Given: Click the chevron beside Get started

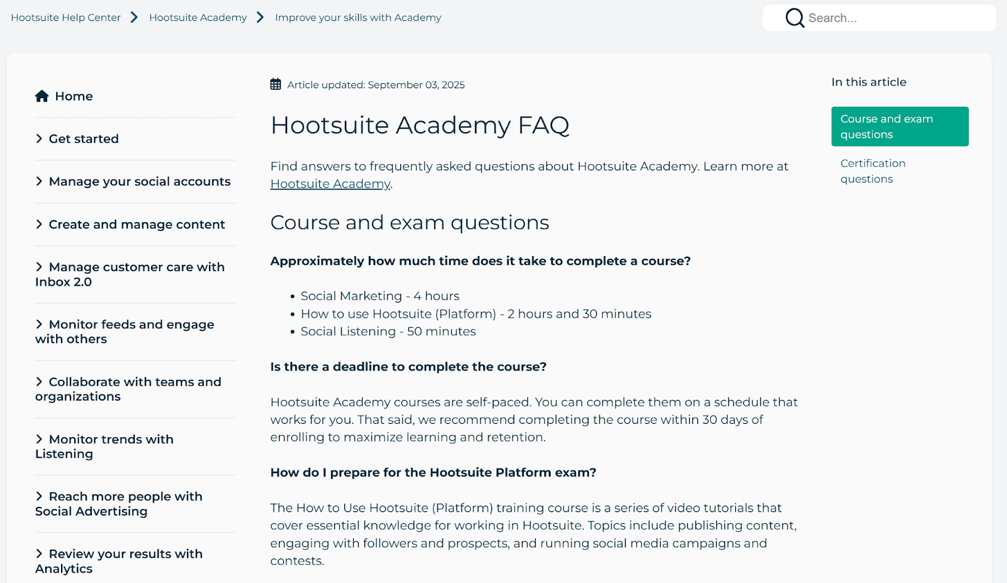Looking at the screenshot, I should (x=39, y=138).
